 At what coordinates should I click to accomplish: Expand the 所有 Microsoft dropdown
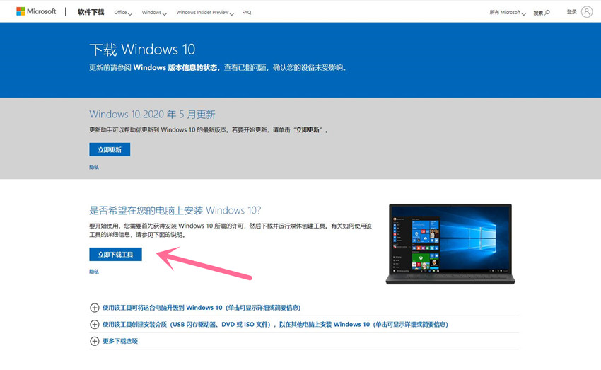[508, 13]
